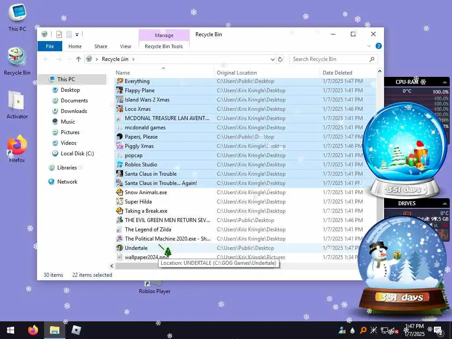Select the Roblox Studio item icon
The image size is (452, 339).
point(120,165)
